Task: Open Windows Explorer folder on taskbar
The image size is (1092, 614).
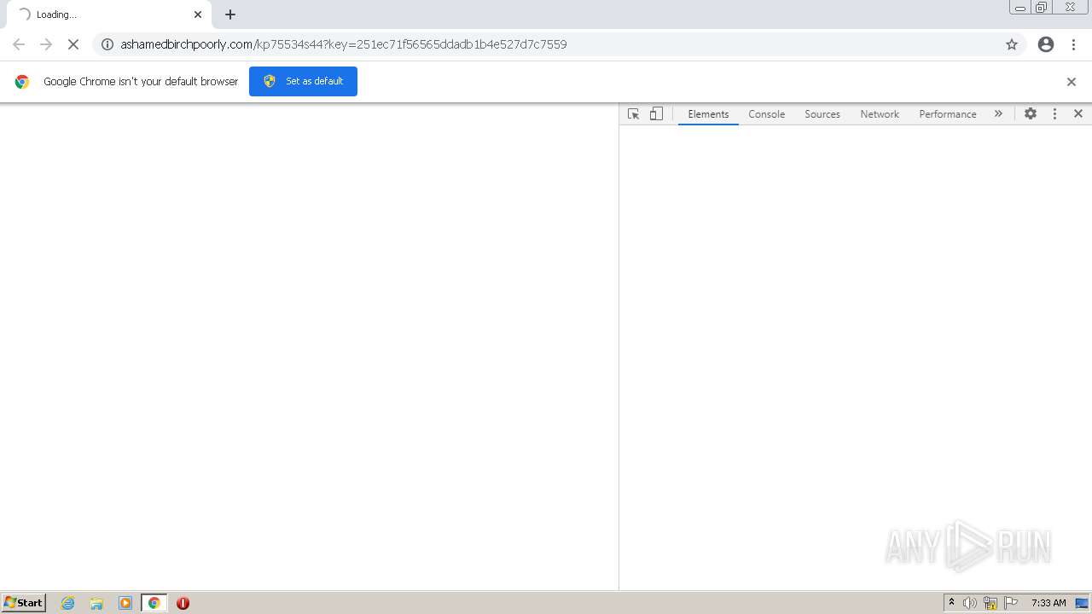Action: [x=96, y=603]
